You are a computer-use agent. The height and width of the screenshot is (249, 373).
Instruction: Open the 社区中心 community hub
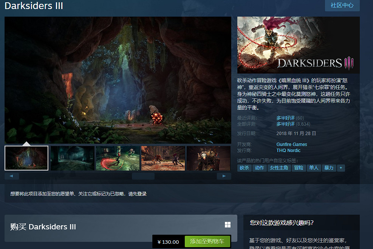[x=342, y=5]
